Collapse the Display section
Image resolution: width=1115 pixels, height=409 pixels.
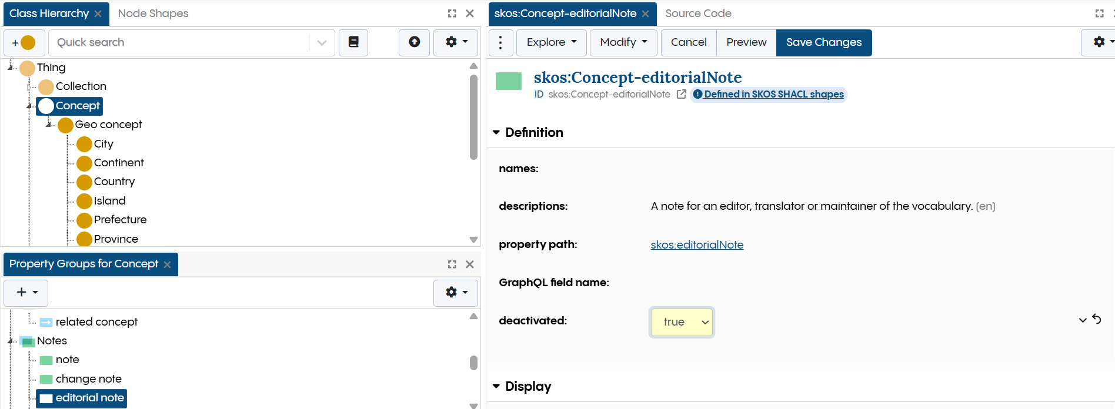click(x=496, y=387)
